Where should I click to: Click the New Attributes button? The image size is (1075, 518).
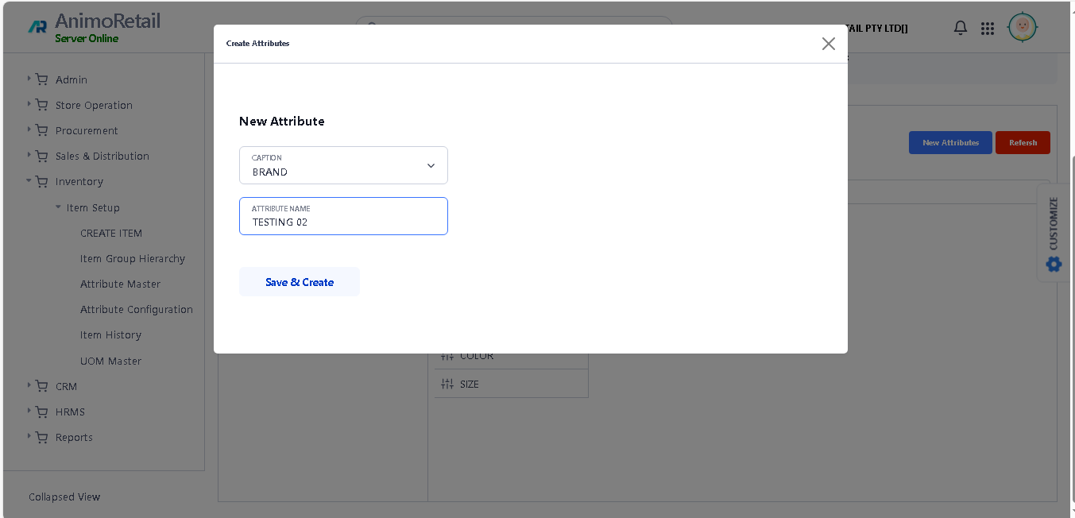pyautogui.click(x=950, y=143)
